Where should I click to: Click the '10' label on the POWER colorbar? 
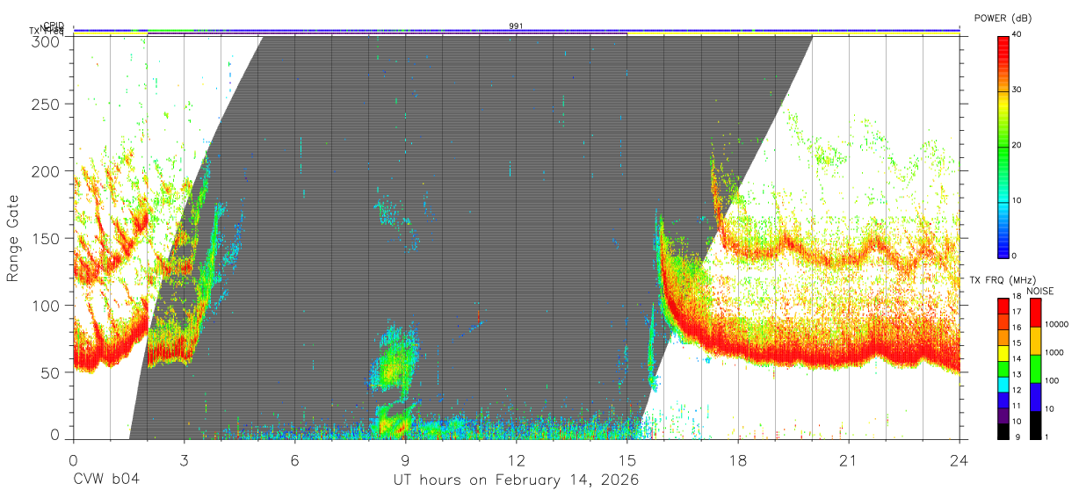[x=1018, y=200]
